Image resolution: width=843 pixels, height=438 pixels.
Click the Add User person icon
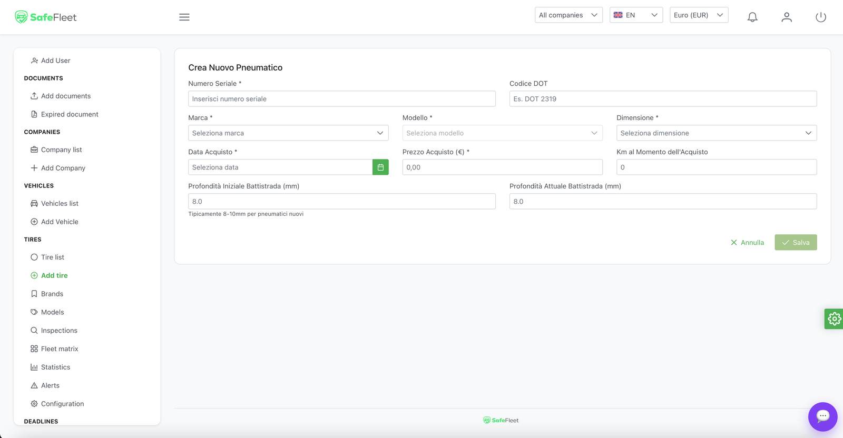click(34, 61)
